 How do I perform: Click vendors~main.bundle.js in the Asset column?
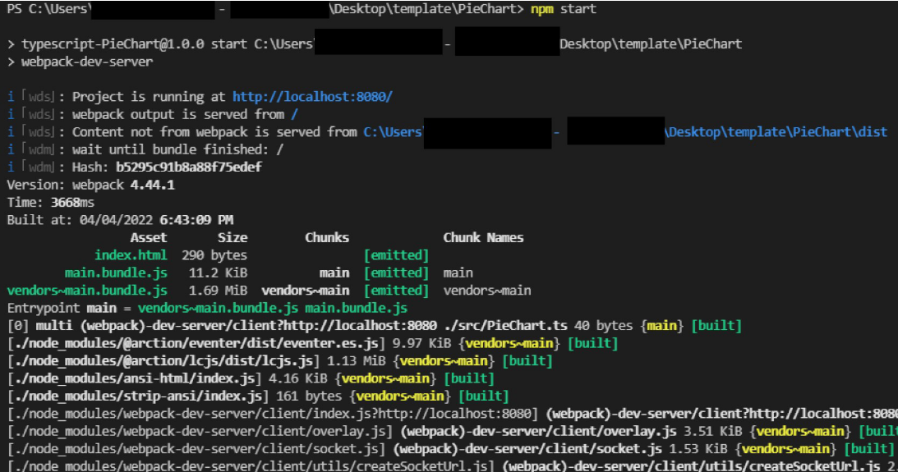(x=87, y=291)
